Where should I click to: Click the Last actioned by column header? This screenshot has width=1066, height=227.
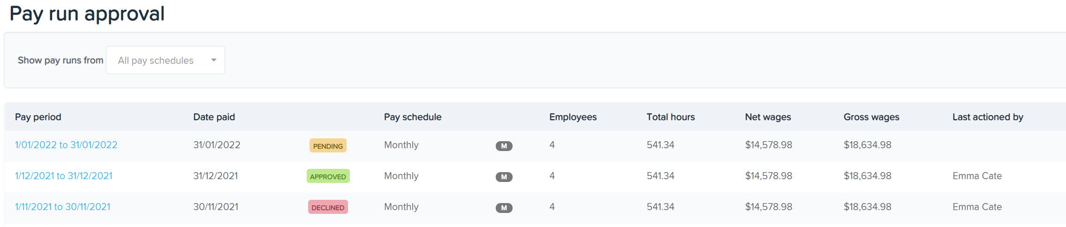point(988,117)
